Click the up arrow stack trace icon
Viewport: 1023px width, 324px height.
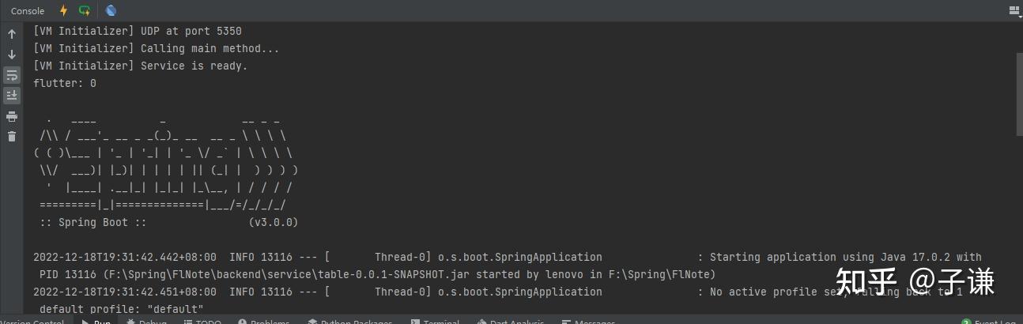tap(12, 35)
